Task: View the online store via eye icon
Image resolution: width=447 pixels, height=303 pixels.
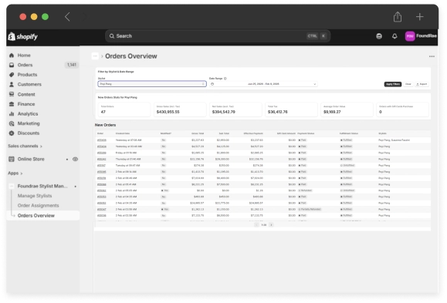Action: tap(75, 159)
